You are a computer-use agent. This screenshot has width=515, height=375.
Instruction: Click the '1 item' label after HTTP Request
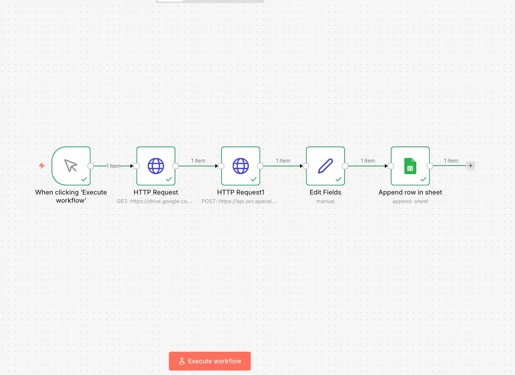(198, 161)
